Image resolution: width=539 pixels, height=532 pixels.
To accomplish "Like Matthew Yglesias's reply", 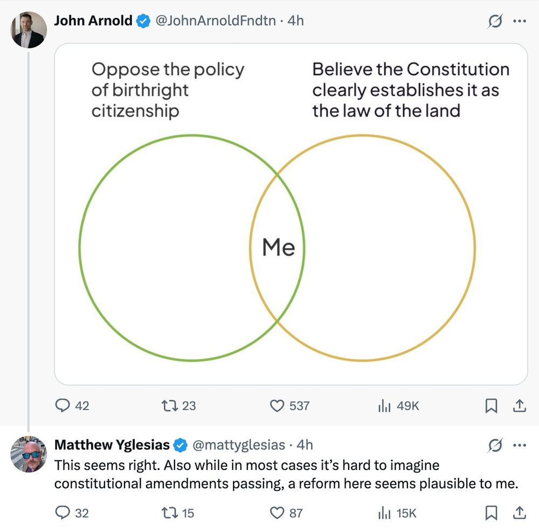I will (277, 512).
